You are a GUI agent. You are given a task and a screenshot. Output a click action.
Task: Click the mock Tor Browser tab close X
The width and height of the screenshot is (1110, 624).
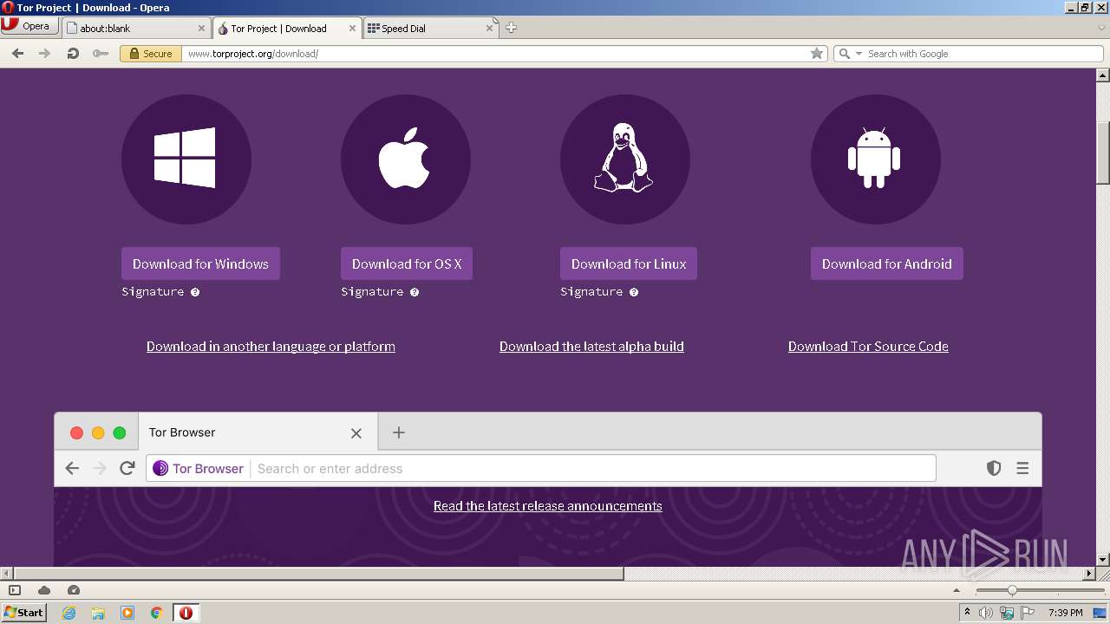click(x=356, y=433)
